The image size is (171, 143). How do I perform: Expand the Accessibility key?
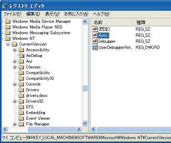pos(15,50)
